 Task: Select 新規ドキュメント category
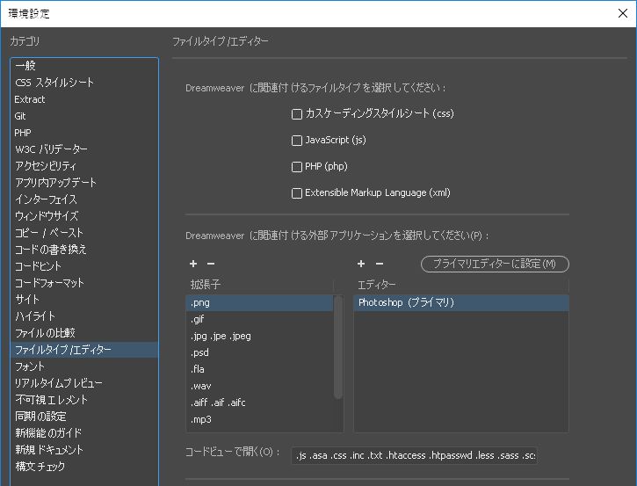click(84, 449)
